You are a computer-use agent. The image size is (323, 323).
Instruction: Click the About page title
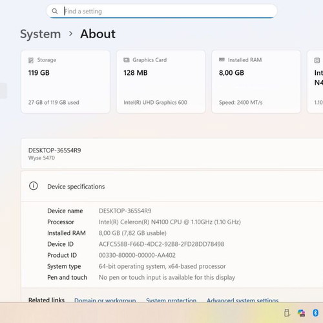(98, 34)
